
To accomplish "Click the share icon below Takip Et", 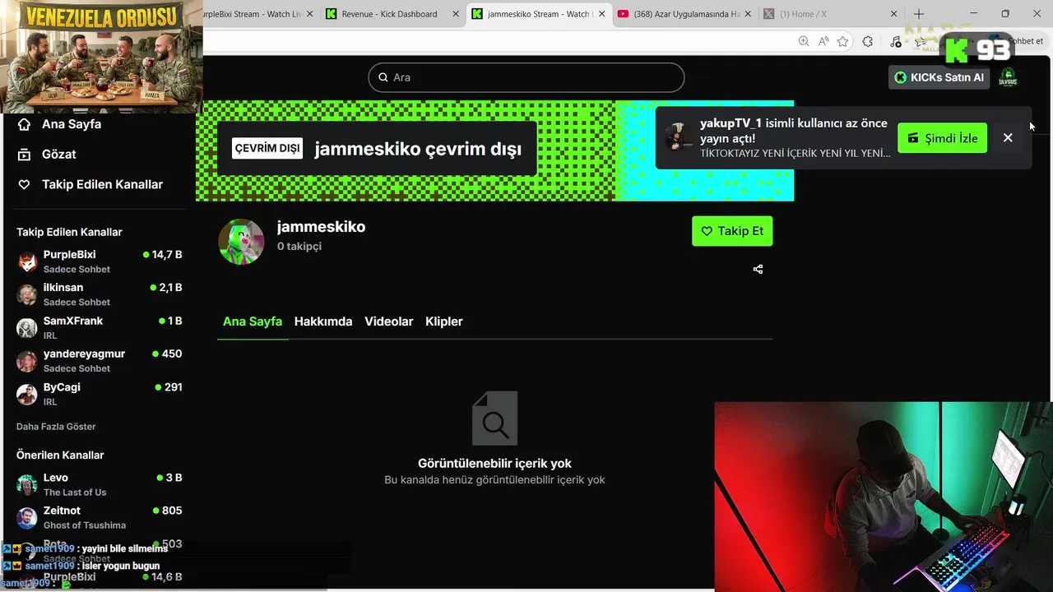I will (758, 269).
